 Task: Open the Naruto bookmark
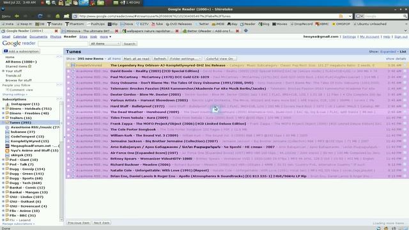pyautogui.click(x=55, y=24)
